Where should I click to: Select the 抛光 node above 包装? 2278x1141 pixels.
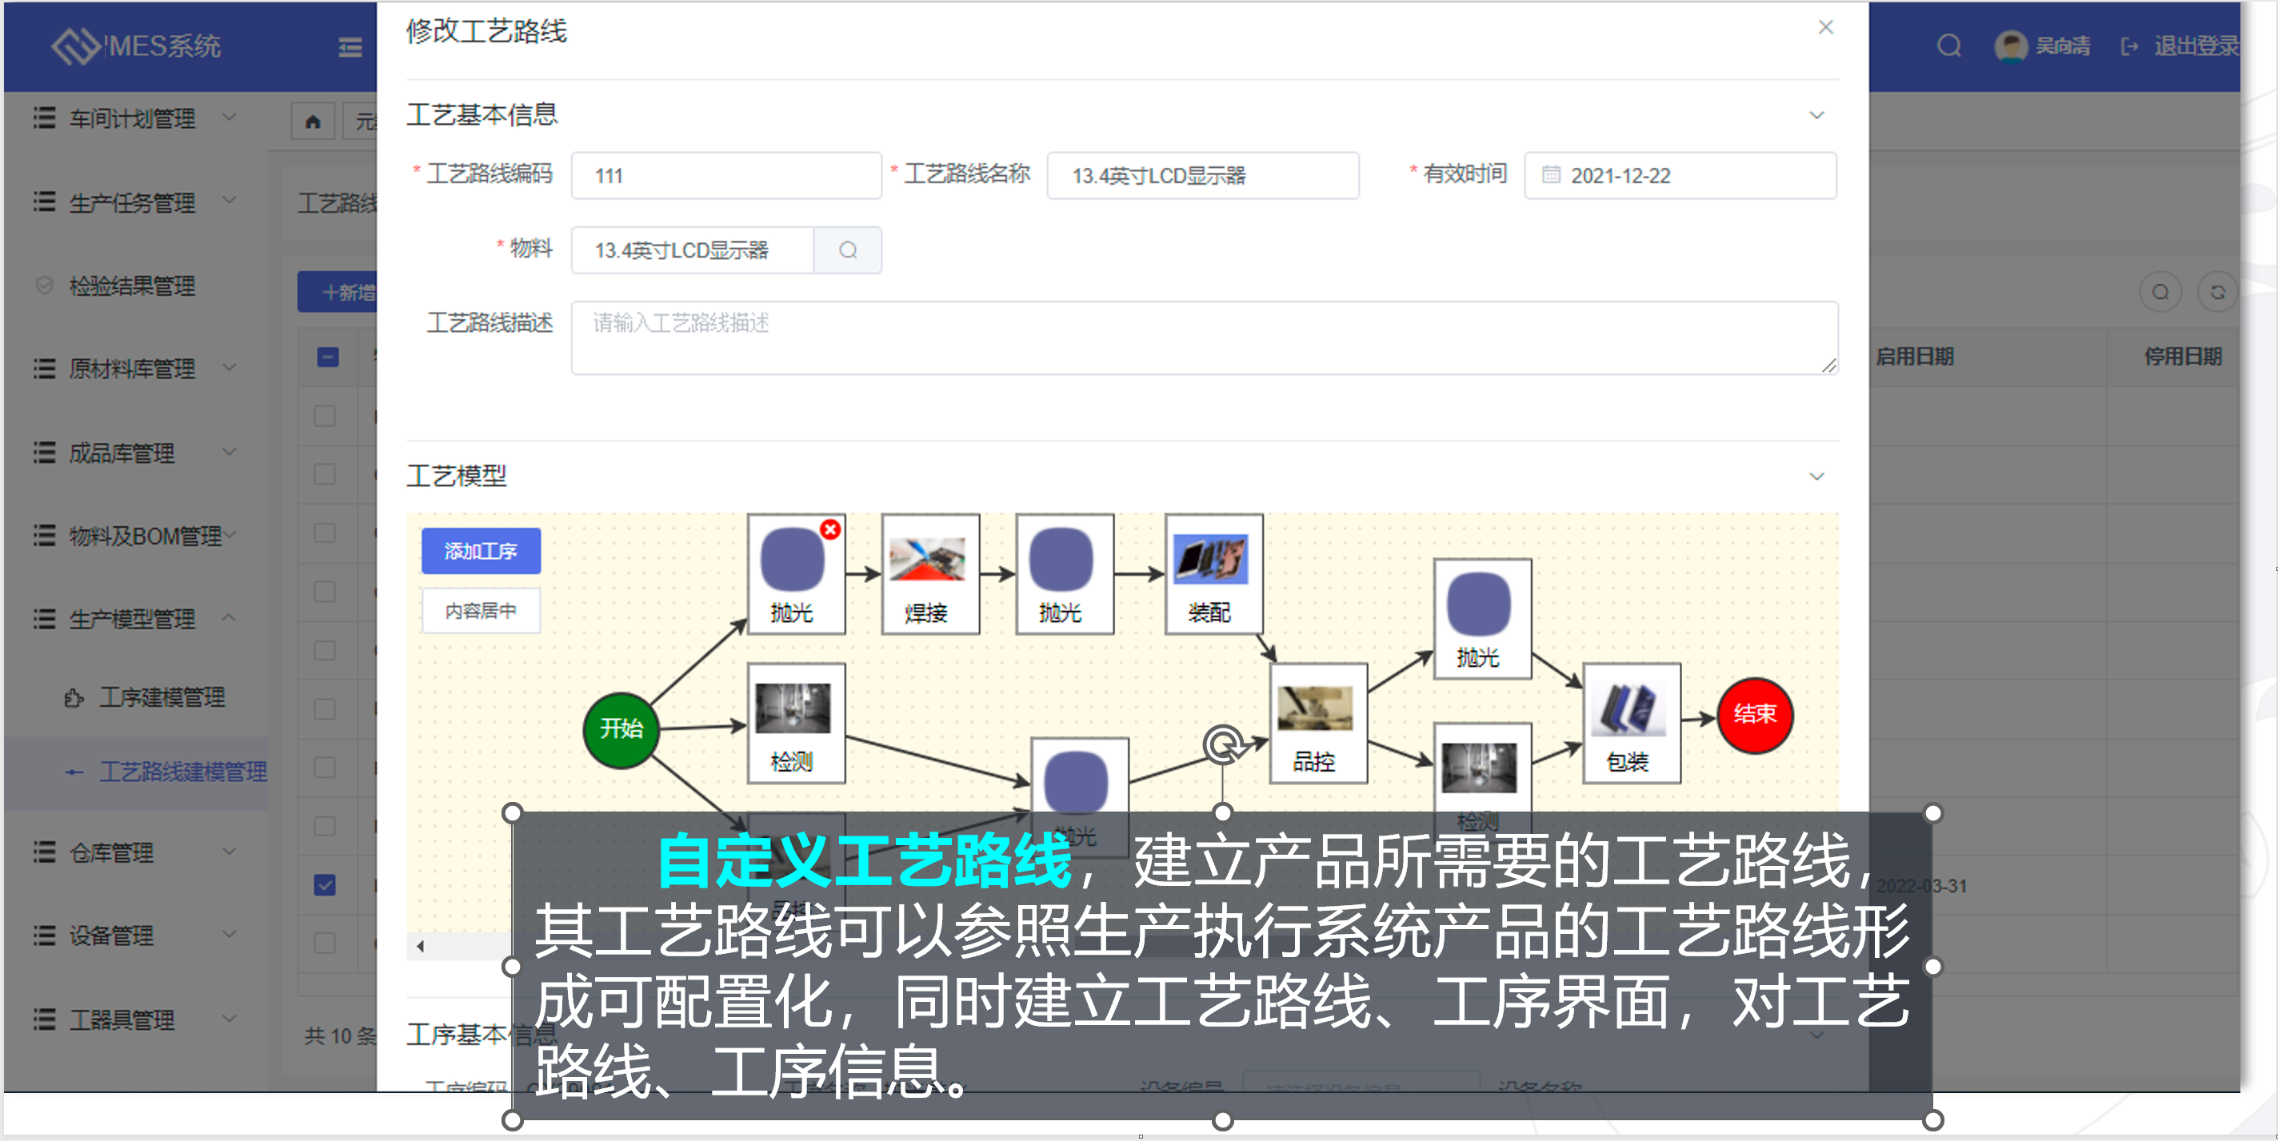pyautogui.click(x=1482, y=619)
